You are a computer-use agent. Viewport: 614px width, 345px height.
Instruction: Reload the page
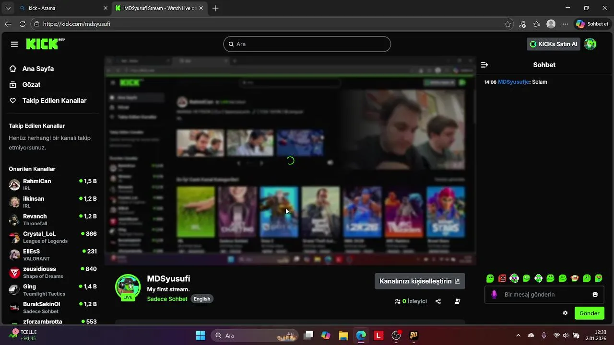click(x=23, y=24)
